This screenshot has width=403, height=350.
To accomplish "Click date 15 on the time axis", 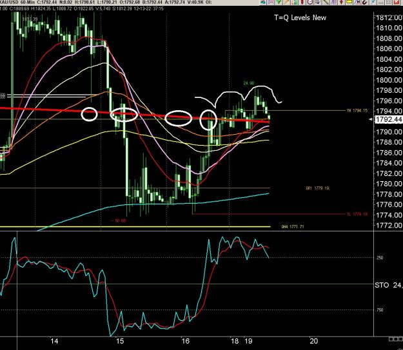I will pos(120,341).
